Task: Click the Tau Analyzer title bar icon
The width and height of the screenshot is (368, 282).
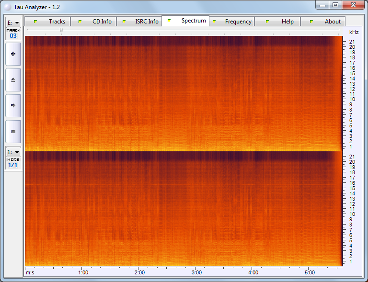Action: [x=7, y=5]
